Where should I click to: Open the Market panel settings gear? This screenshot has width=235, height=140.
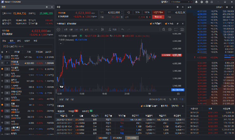click(47, 7)
